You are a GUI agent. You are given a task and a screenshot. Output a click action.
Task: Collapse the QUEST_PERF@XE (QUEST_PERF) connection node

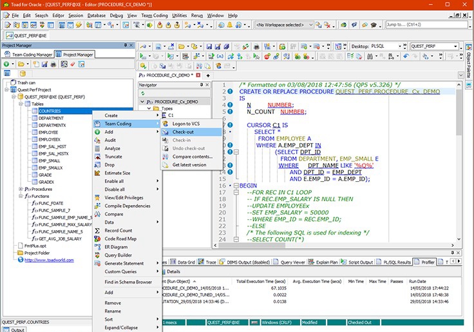point(14,97)
